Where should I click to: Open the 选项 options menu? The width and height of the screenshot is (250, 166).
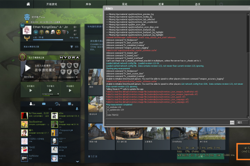point(197,4)
